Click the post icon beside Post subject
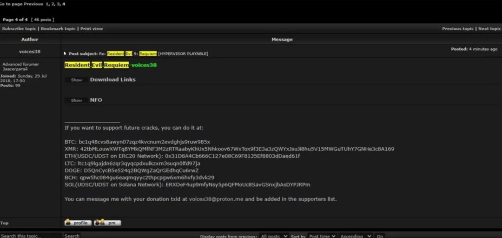This screenshot has width=502, height=238. pyautogui.click(x=66, y=53)
